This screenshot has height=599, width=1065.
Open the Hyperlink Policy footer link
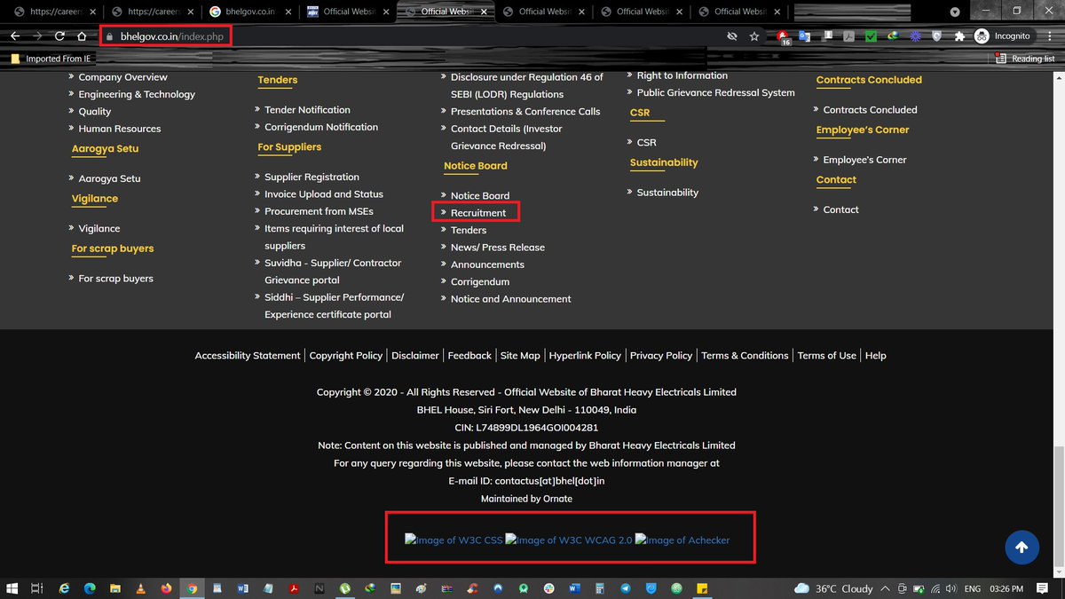point(585,356)
